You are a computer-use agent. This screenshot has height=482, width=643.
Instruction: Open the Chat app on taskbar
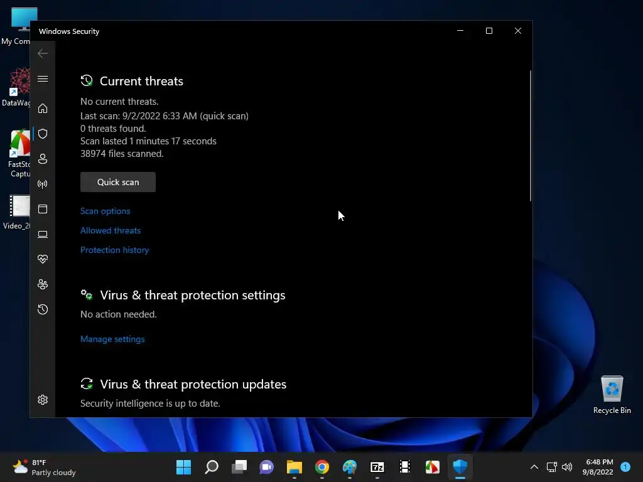[x=266, y=467]
